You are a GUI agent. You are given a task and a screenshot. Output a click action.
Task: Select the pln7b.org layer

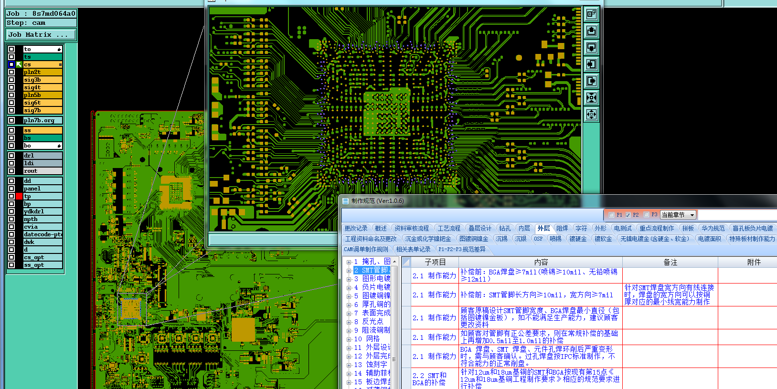tap(43, 120)
